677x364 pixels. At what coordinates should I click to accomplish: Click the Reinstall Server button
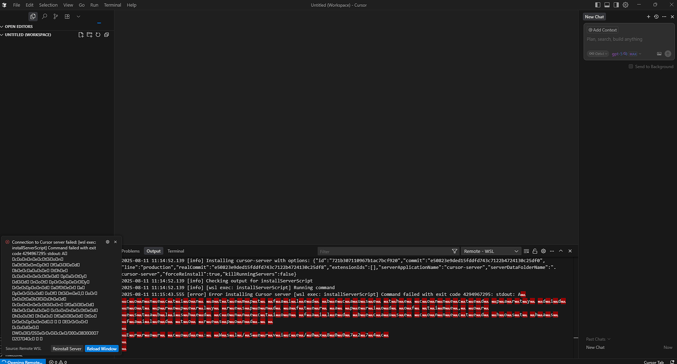click(67, 348)
